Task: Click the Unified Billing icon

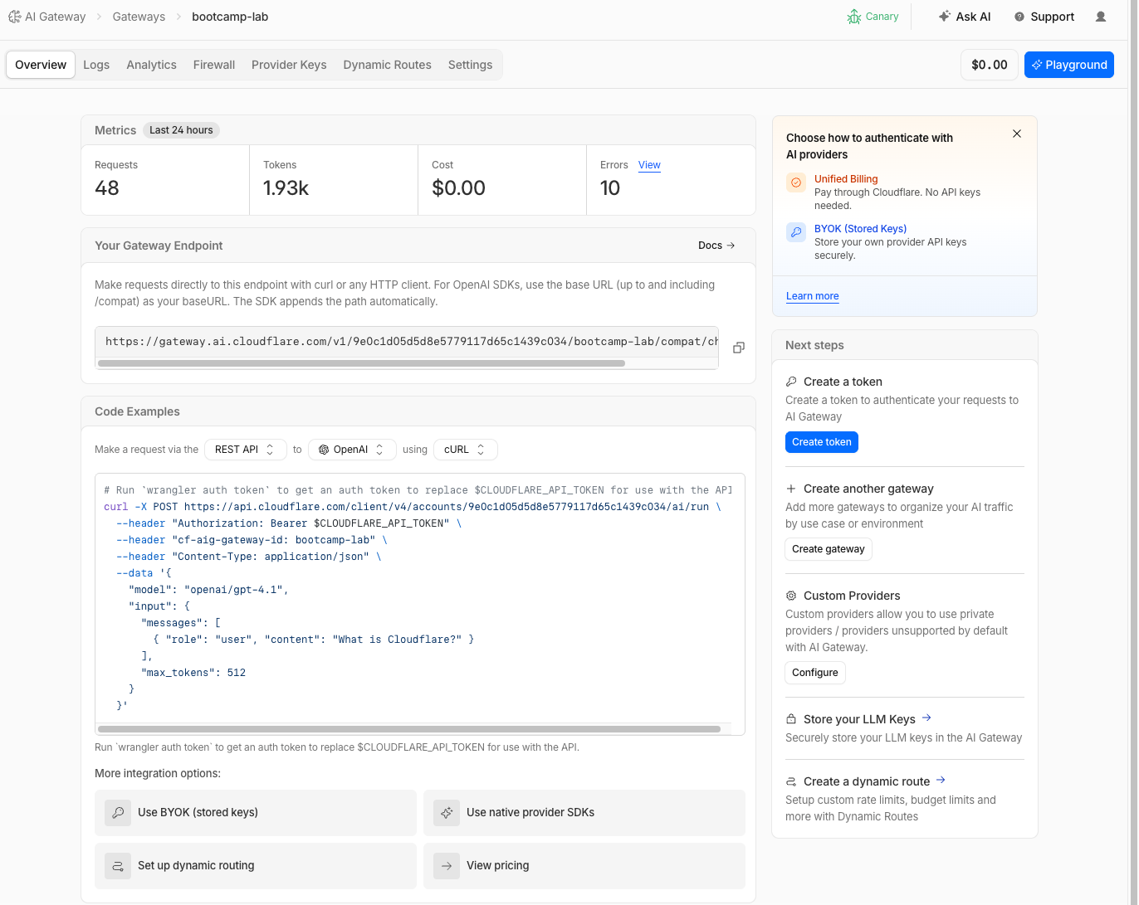Action: tap(796, 182)
